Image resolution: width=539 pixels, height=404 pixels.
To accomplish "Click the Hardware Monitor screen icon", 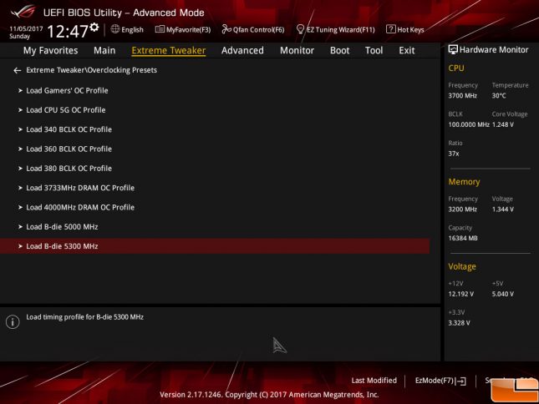I will 453,50.
